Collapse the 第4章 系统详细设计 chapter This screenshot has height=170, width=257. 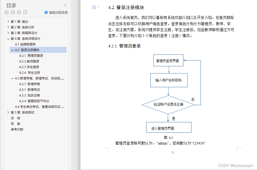[8, 38]
